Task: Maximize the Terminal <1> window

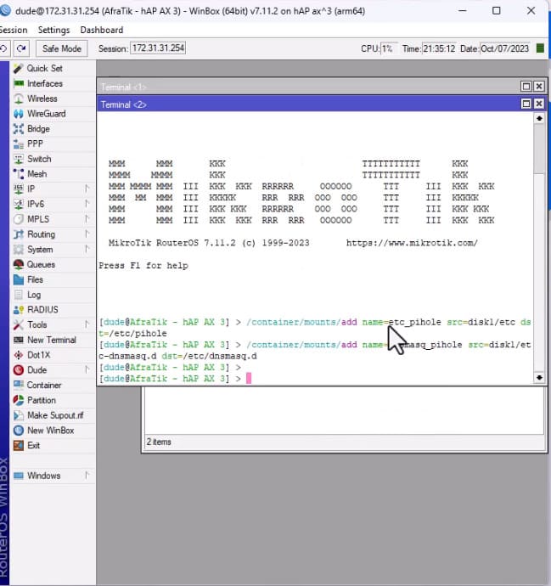Action: 526,87
